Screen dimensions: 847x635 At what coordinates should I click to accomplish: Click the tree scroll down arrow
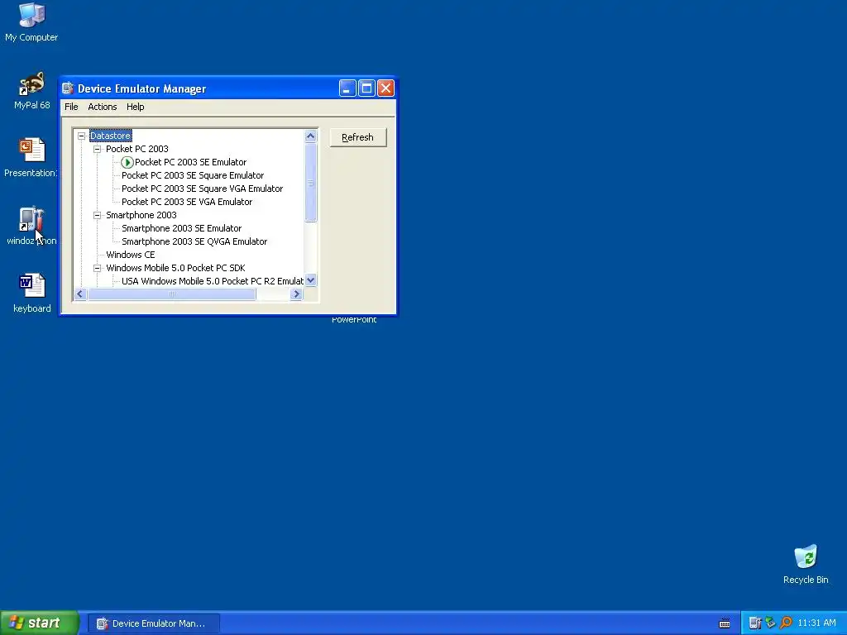coord(311,280)
